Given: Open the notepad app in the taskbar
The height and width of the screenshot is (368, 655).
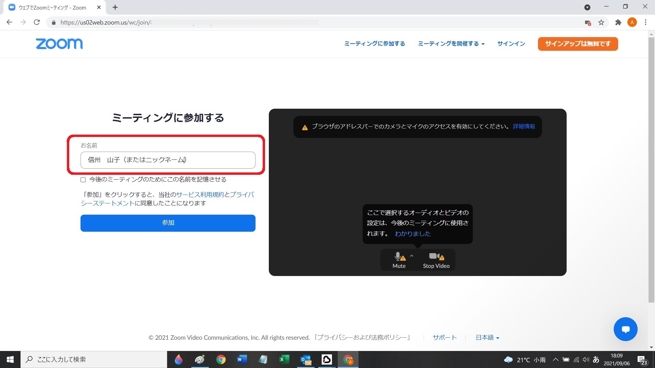Looking at the screenshot, I should (x=263, y=359).
